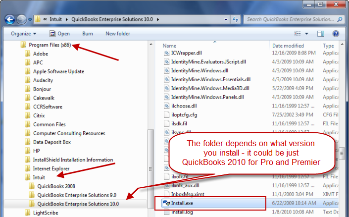Click the file list scroll up arrow
This screenshot has height=217, width=349.
342,45
